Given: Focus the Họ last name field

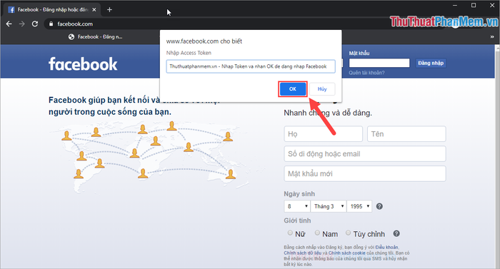Looking at the screenshot, I should click(323, 134).
